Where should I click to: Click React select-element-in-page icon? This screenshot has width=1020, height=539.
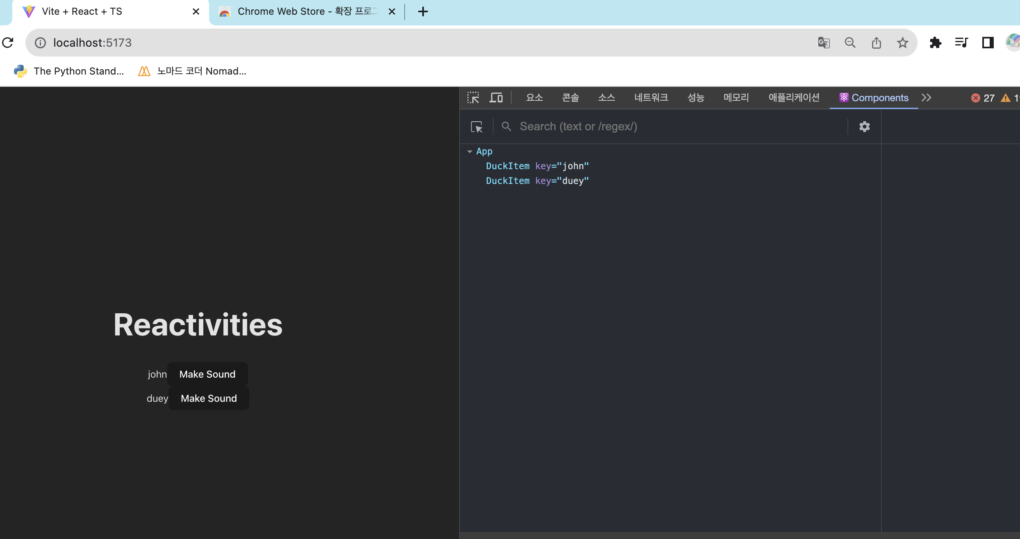pos(476,127)
